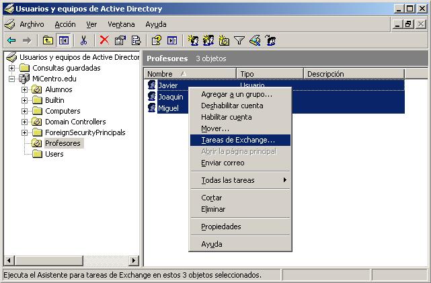Click the filter funnel toolbar icon

click(239, 40)
